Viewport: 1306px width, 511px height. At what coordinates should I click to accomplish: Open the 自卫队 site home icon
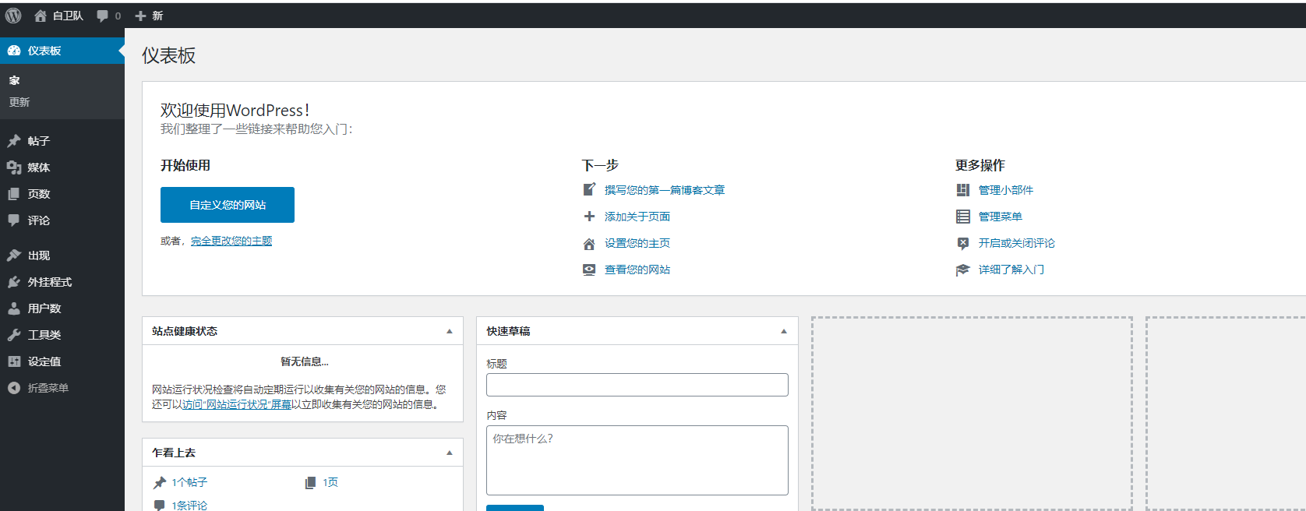click(41, 16)
